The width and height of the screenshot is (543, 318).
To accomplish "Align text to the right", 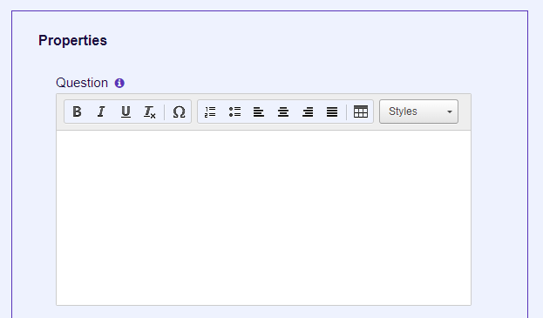I will tap(308, 112).
